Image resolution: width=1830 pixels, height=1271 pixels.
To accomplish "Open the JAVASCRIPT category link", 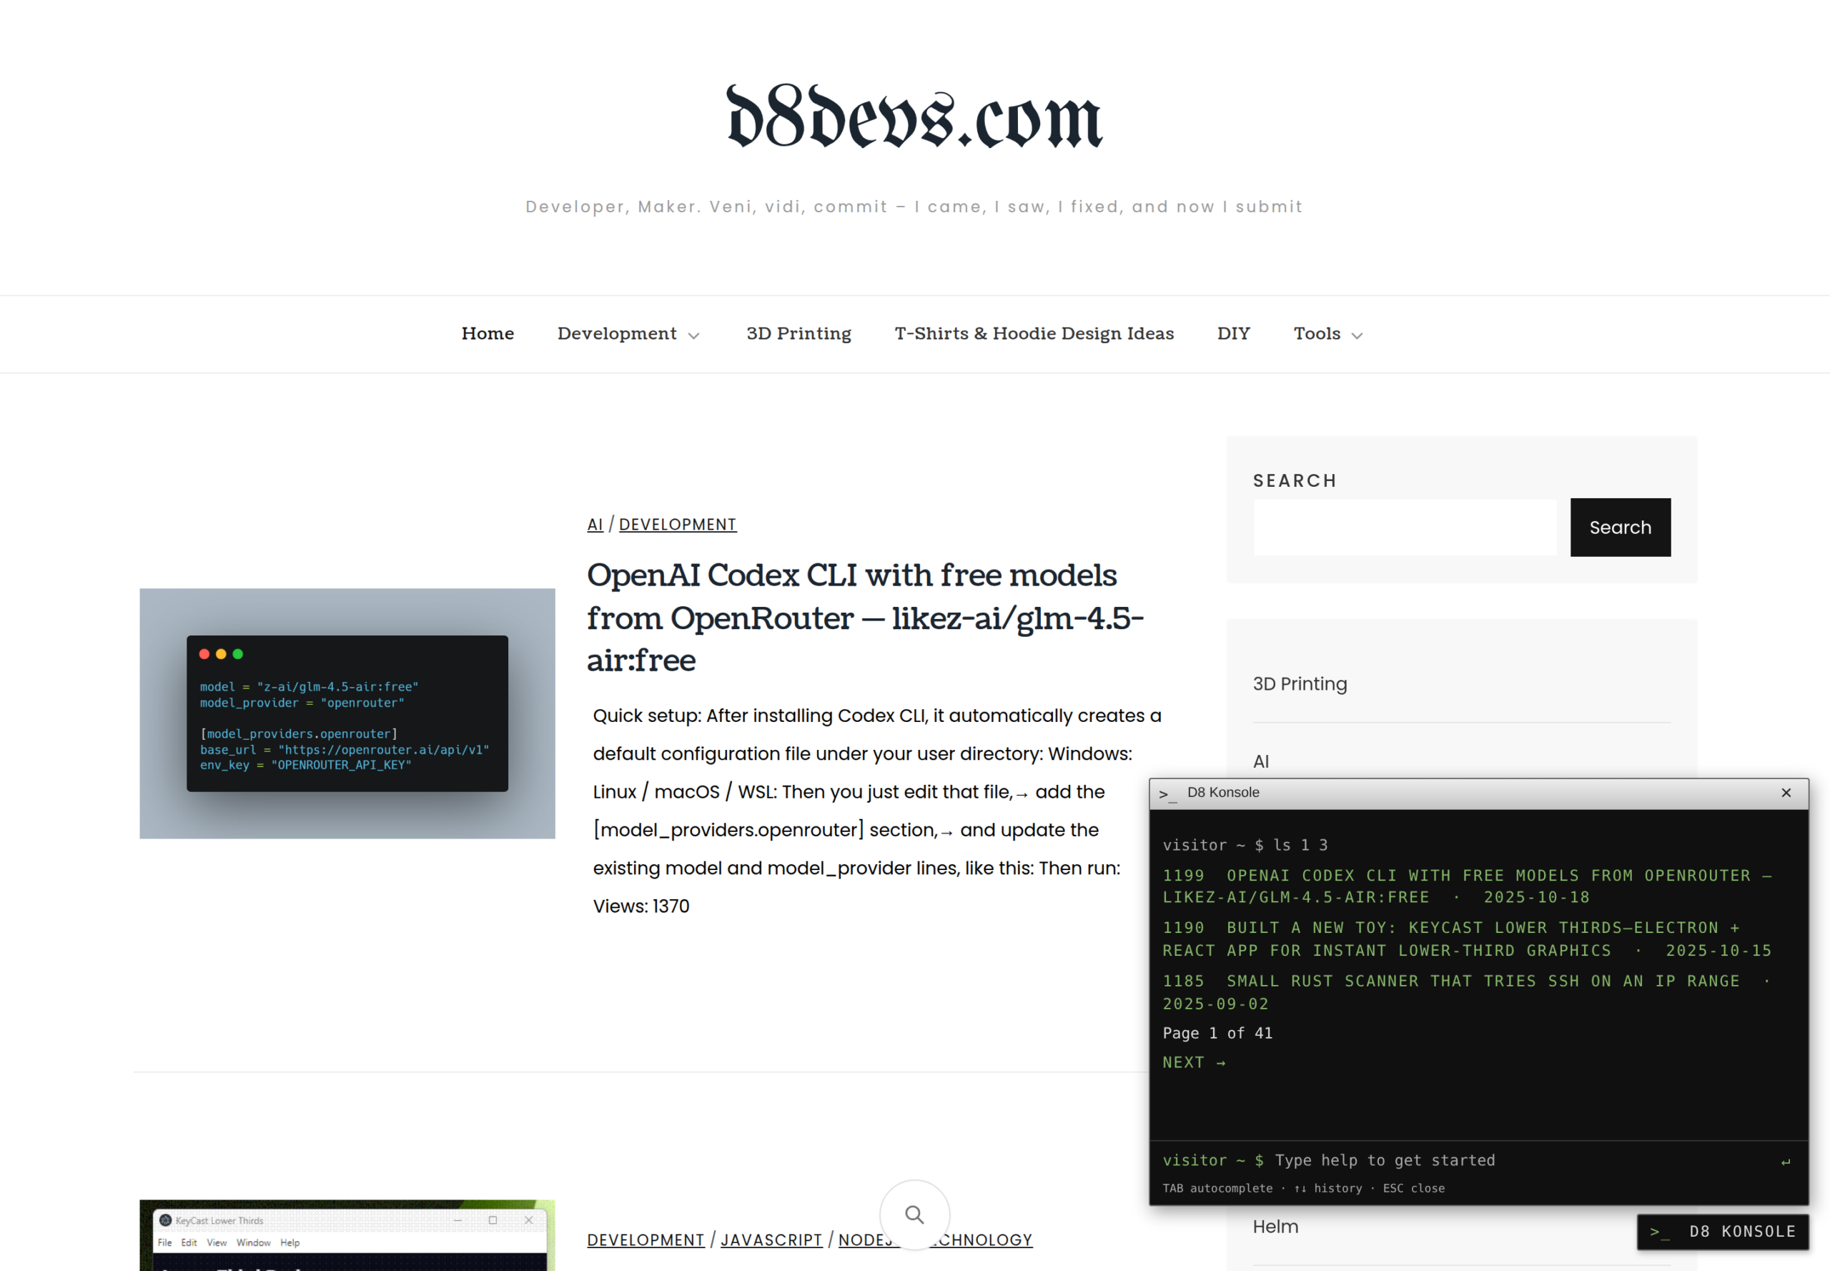I will coord(771,1240).
